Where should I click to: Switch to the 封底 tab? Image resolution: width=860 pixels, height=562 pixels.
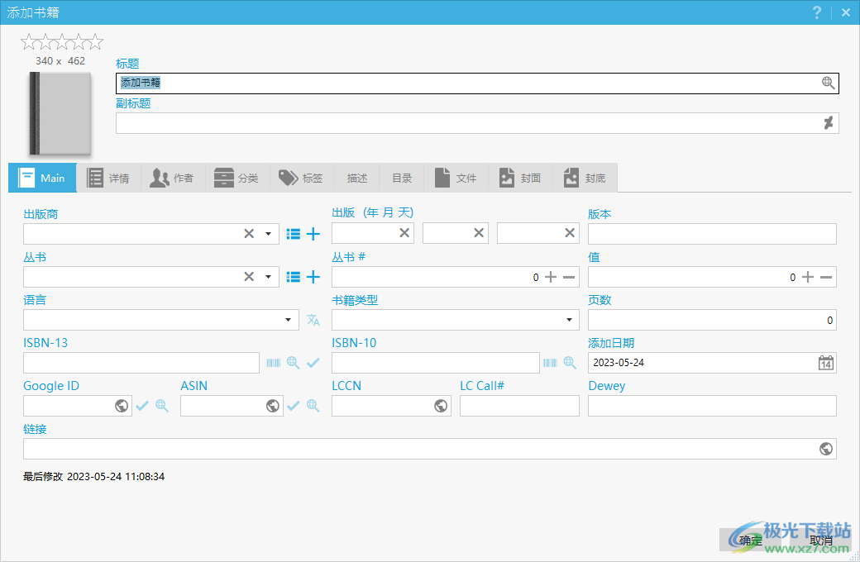coord(585,178)
